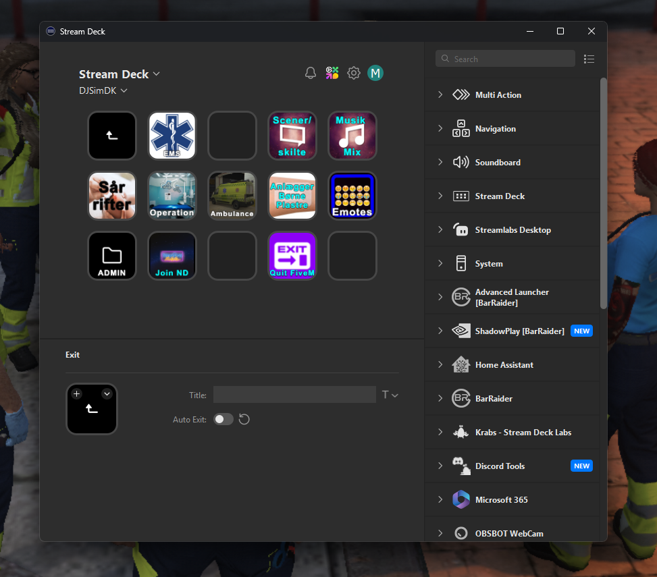Open Stream Deck preferences gear

tap(354, 73)
